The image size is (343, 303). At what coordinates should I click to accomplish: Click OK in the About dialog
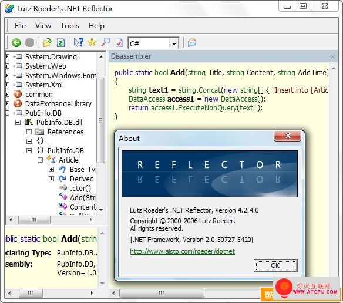click(275, 265)
